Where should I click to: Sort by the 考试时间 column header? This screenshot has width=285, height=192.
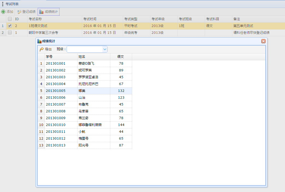coord(102,19)
